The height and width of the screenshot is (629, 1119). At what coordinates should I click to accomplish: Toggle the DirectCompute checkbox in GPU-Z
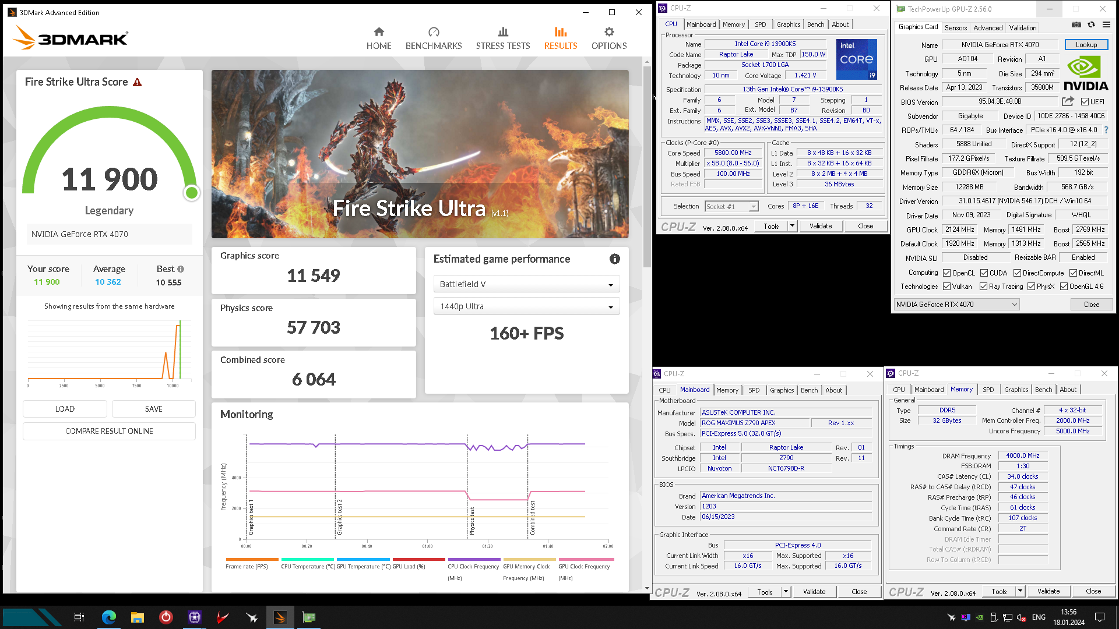1017,273
